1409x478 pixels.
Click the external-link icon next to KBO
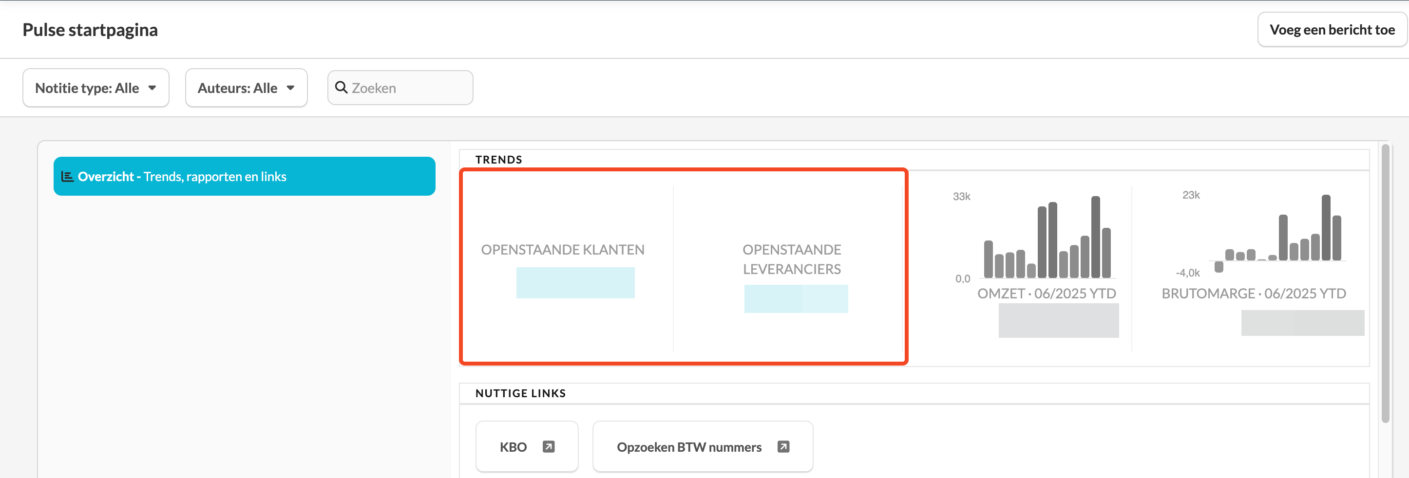[x=549, y=446]
